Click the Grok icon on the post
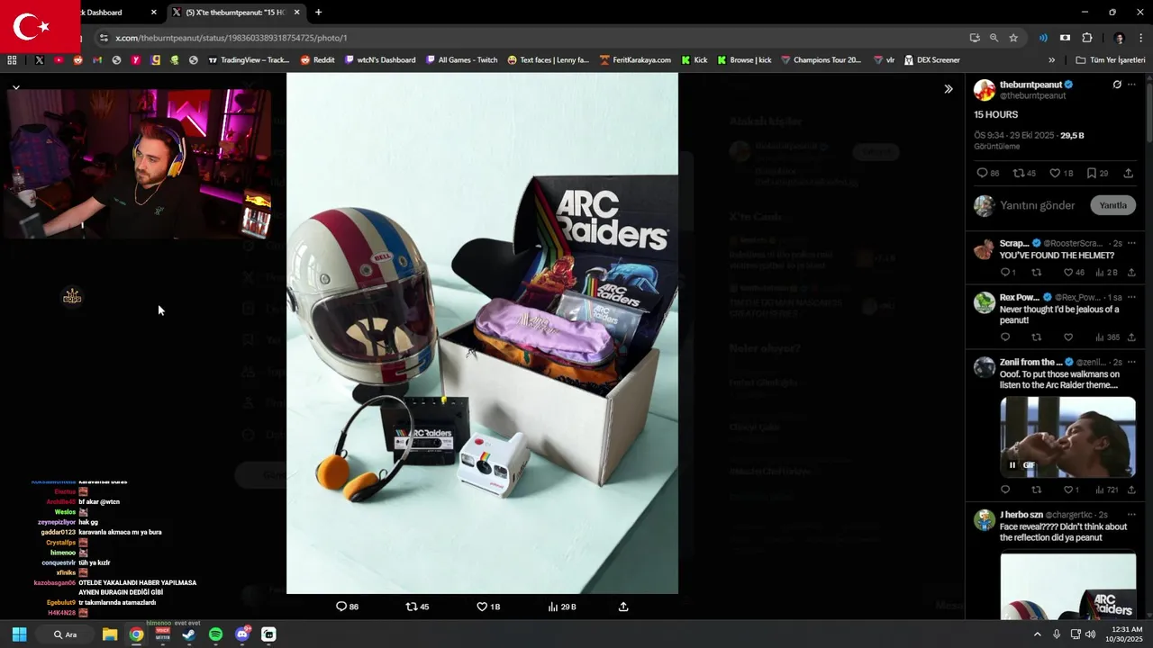Screen dimensions: 1153x648 coord(1117,85)
